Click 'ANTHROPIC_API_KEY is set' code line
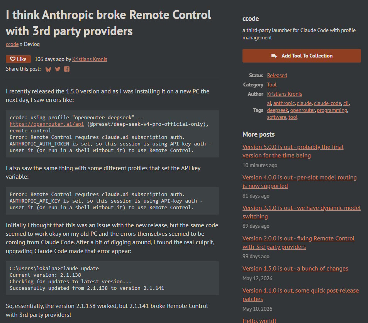 point(106,201)
